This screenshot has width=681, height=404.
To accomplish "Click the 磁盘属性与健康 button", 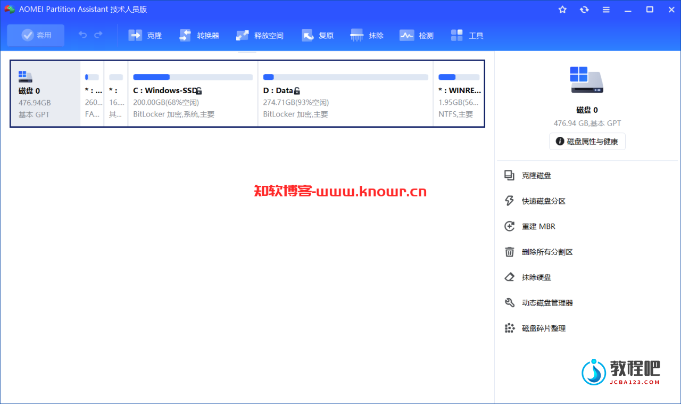I will (587, 142).
